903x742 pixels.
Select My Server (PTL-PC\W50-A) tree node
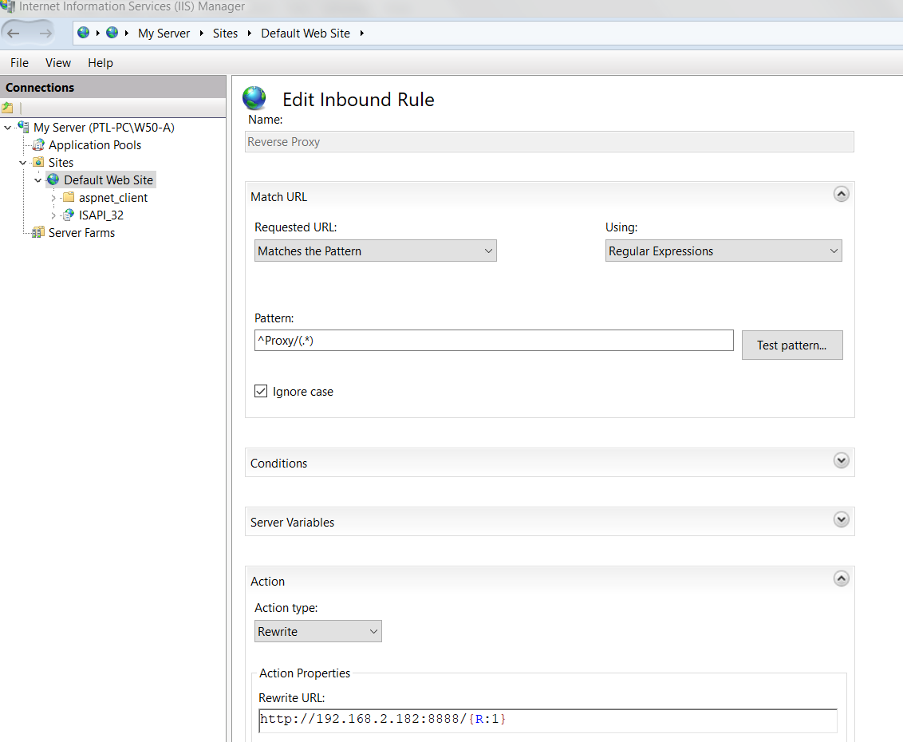(104, 128)
